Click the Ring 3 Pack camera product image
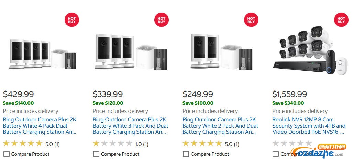Screen dimensions: 354x163 pyautogui.click(x=131, y=51)
